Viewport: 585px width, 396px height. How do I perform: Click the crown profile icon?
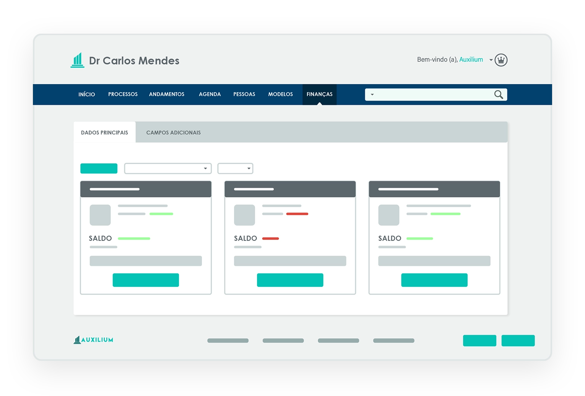(501, 60)
